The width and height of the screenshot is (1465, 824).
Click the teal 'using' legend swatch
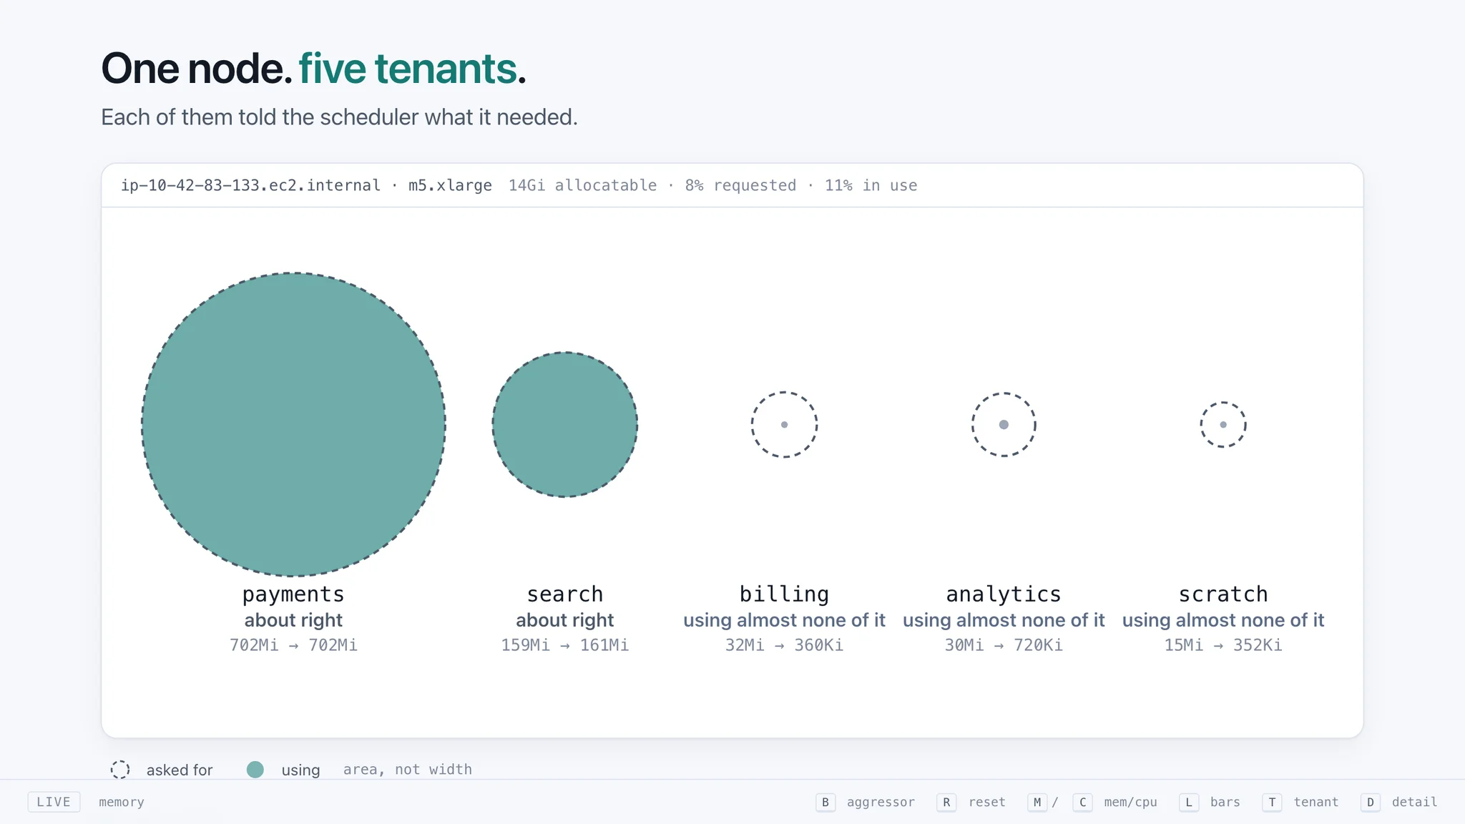point(255,770)
